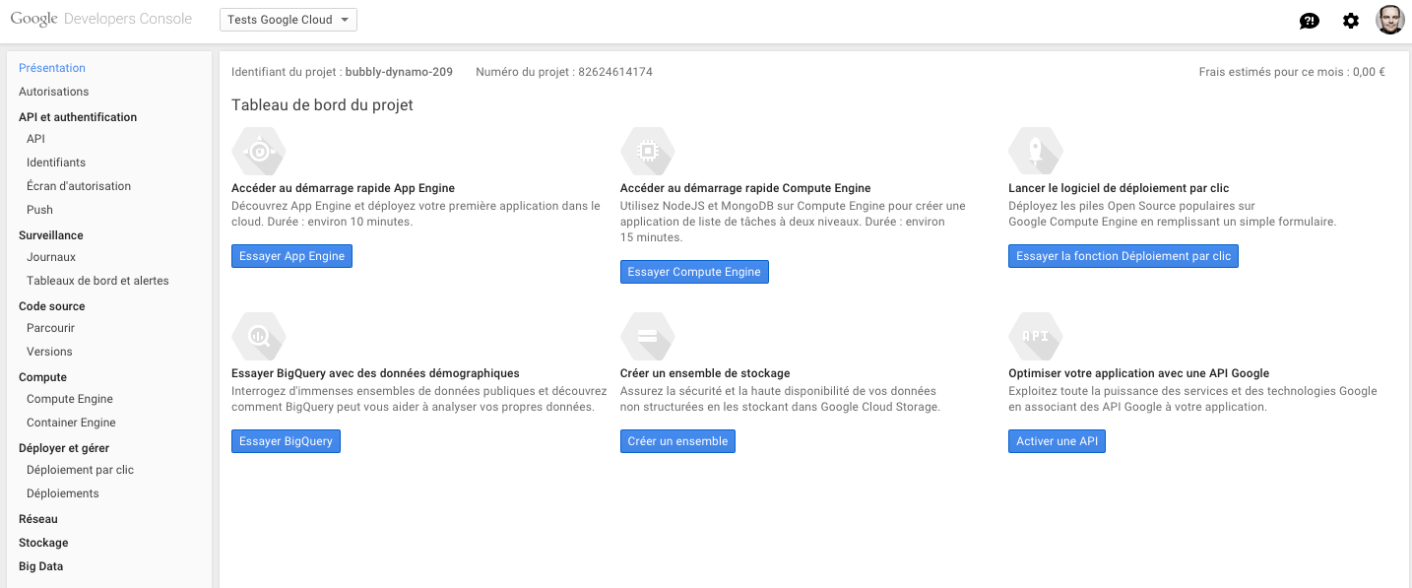Click Accéder au démarrage rapide Compute Engine title
The height and width of the screenshot is (588, 1412).
pos(745,188)
